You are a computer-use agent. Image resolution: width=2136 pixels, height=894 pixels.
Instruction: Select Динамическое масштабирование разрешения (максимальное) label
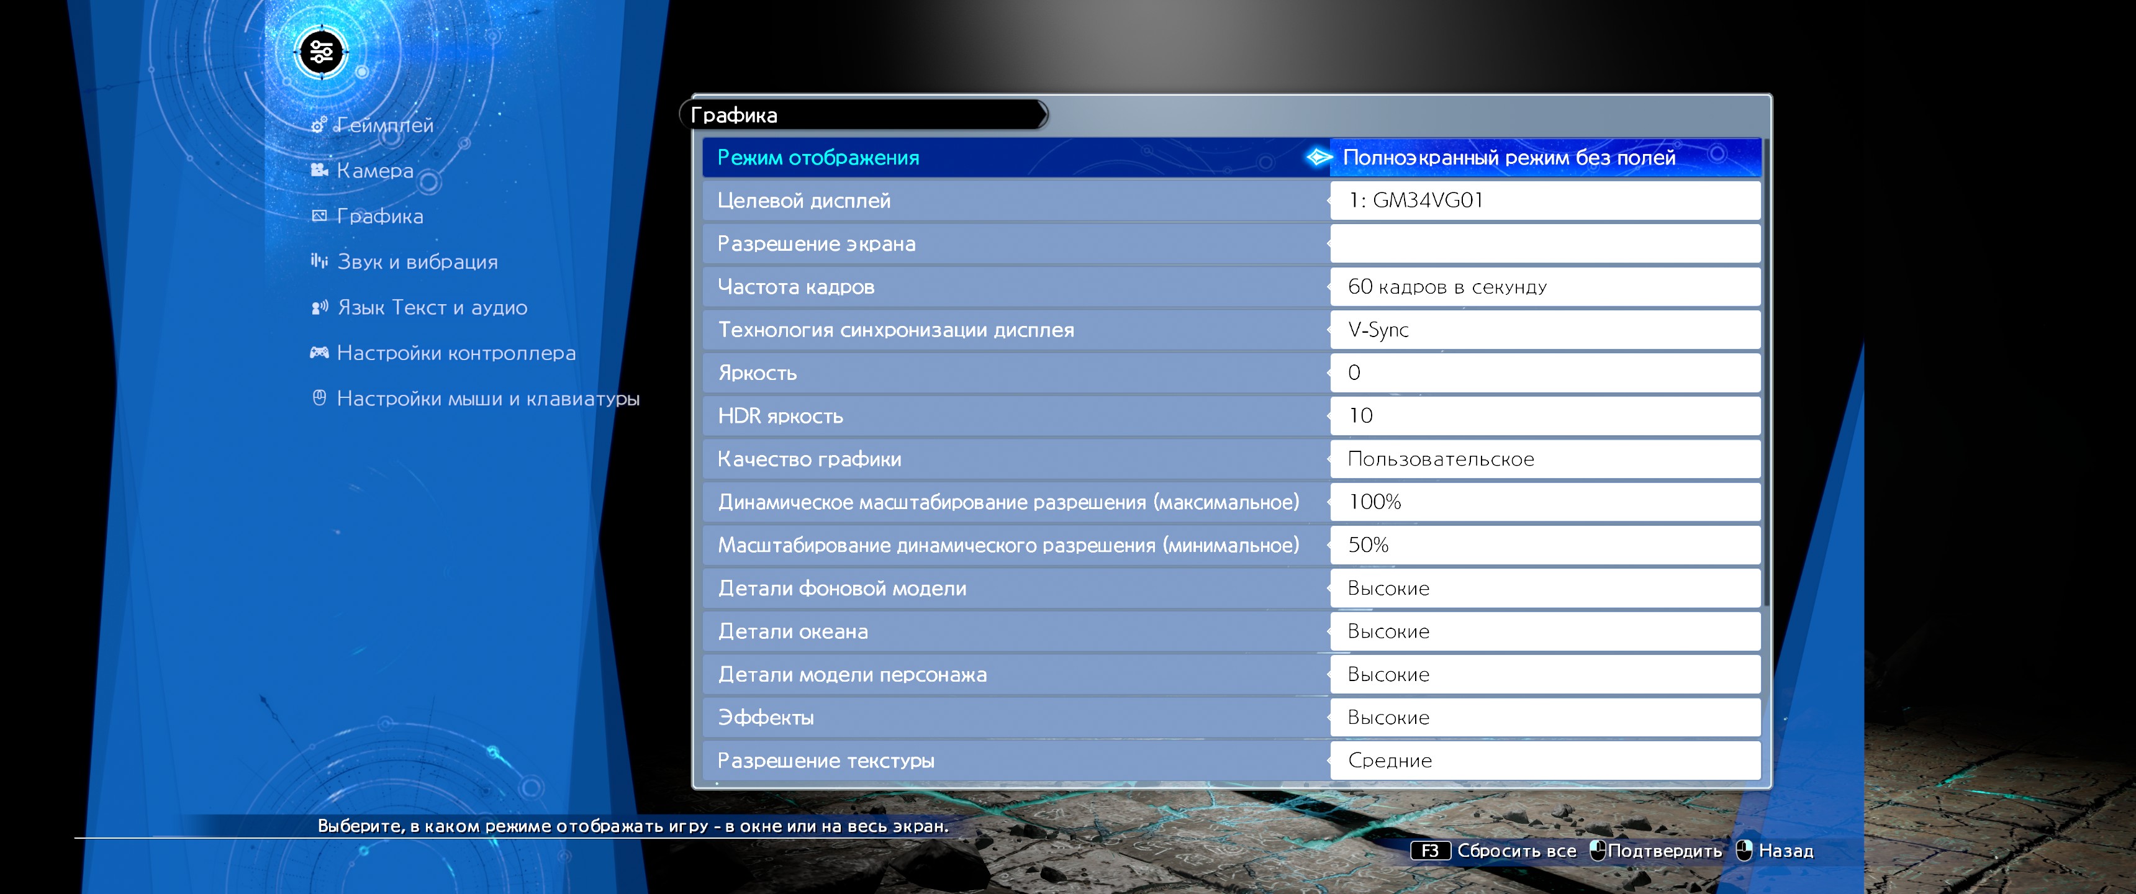tap(1008, 502)
